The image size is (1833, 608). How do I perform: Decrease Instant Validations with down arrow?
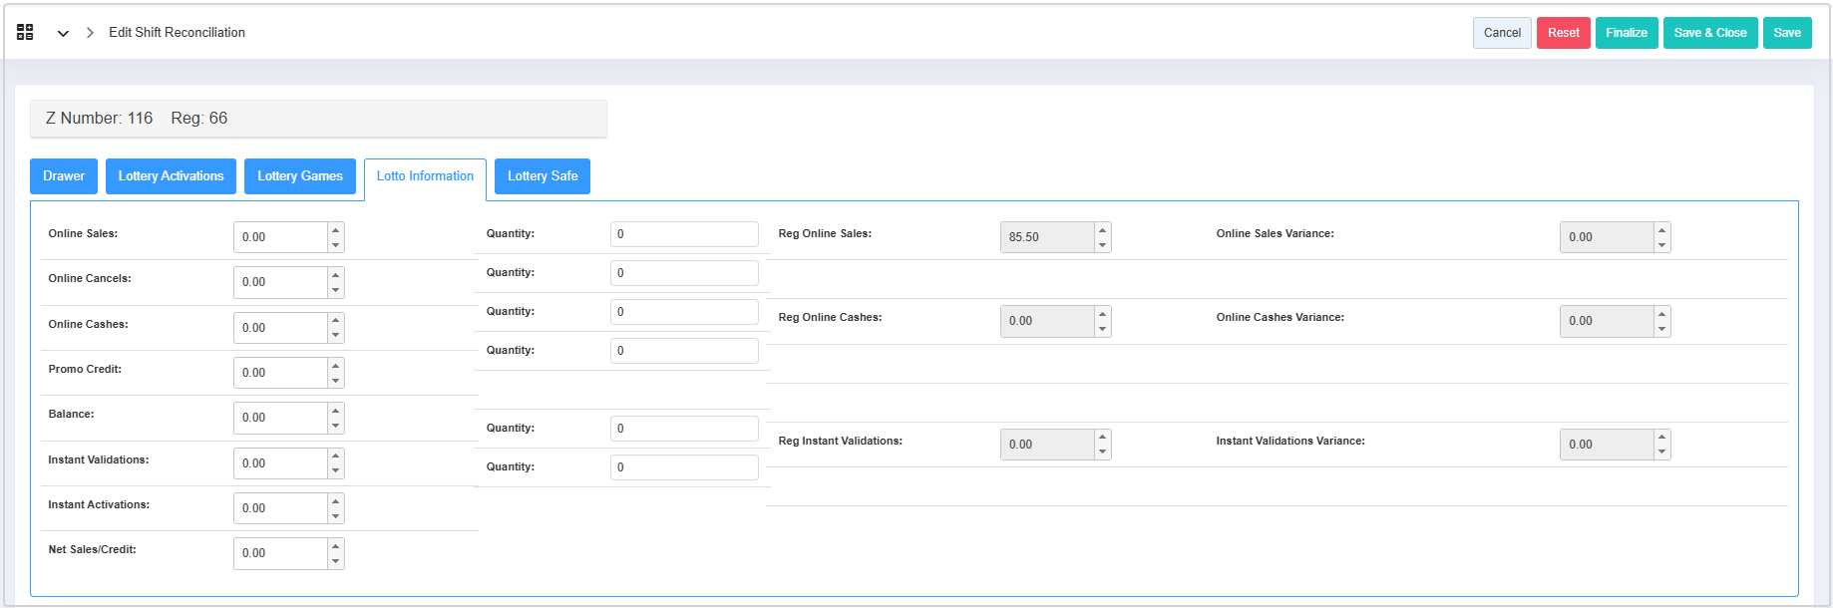(x=336, y=470)
